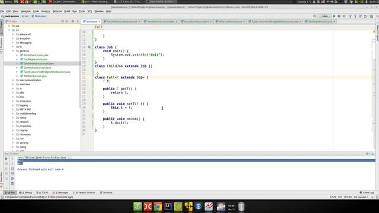Screen dimensions: 379x213
Task: Open the Navigate menu
Action: [x=25, y=11]
